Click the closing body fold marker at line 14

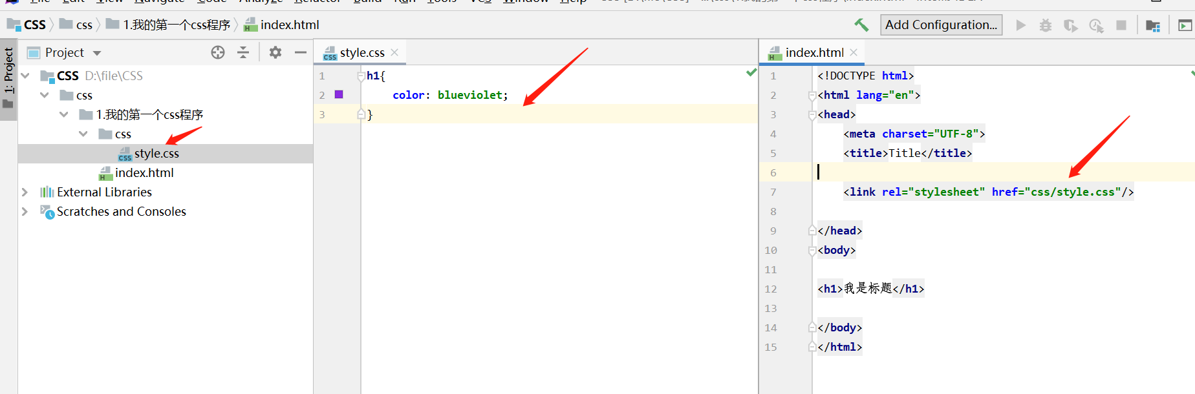pos(812,327)
